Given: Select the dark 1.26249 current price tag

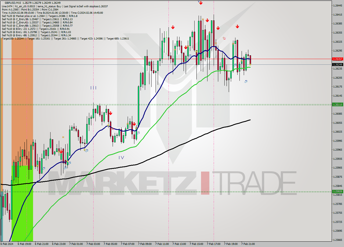Looking at the screenshot, I should pyautogui.click(x=338, y=64).
